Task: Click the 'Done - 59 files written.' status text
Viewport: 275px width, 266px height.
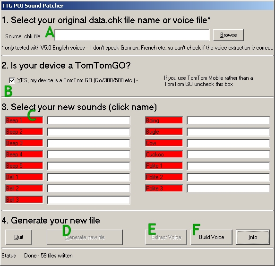Action: pos(49,256)
